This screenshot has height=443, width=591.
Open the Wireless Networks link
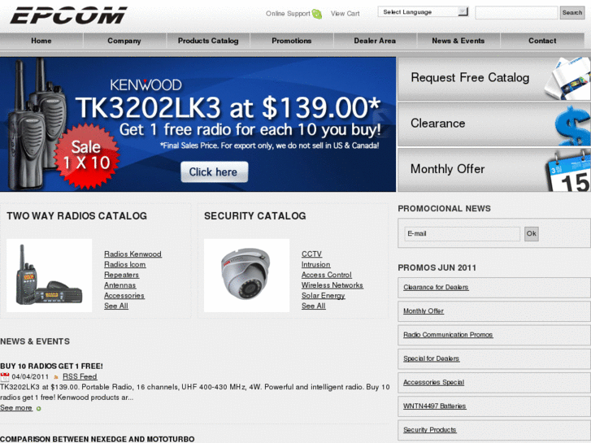[332, 285]
